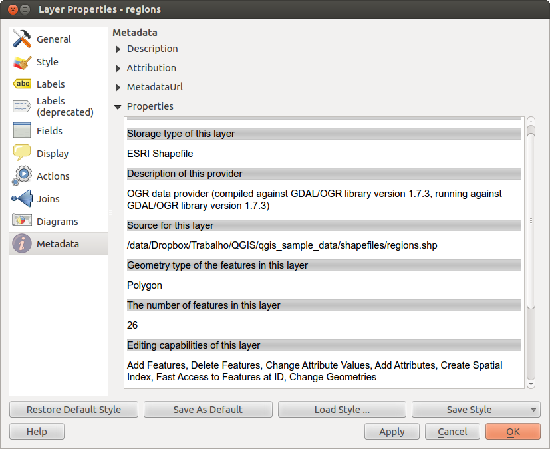
Task: Open the Fields table icon
Action: [x=22, y=131]
